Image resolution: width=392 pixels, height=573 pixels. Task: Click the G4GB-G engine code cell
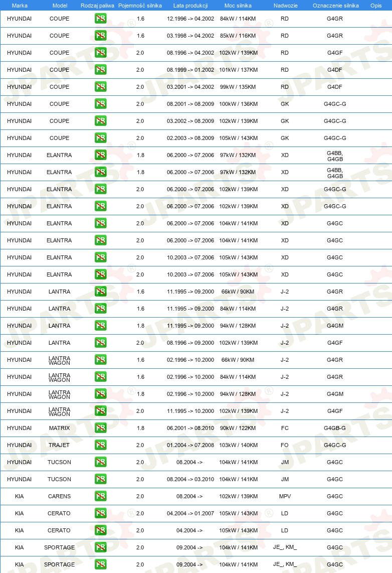tap(335, 428)
